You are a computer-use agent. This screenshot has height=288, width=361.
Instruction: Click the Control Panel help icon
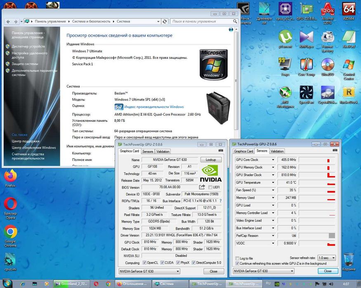(x=231, y=29)
